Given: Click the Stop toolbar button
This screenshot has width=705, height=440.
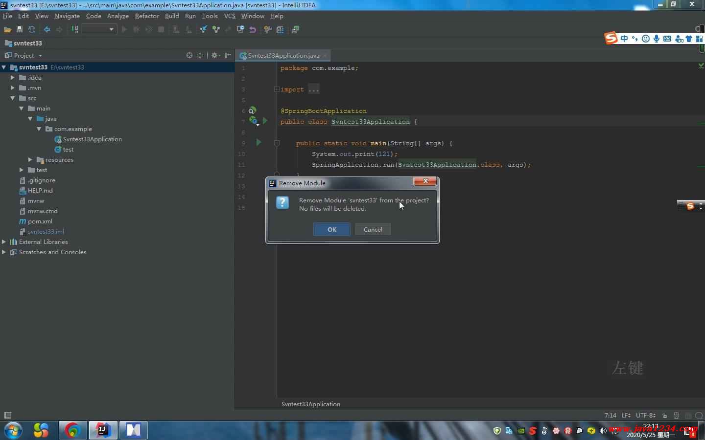Looking at the screenshot, I should pyautogui.click(x=161, y=29).
